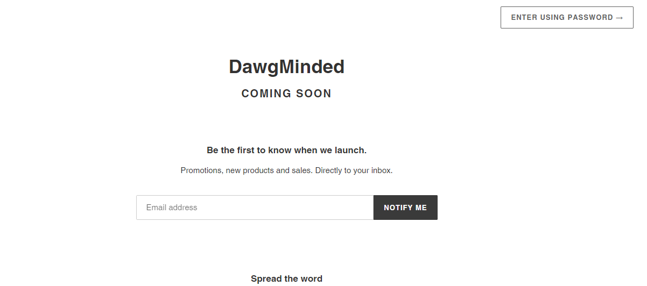This screenshot has width=647, height=286.
Task: Click the promotions and sales description text
Action: 286,170
